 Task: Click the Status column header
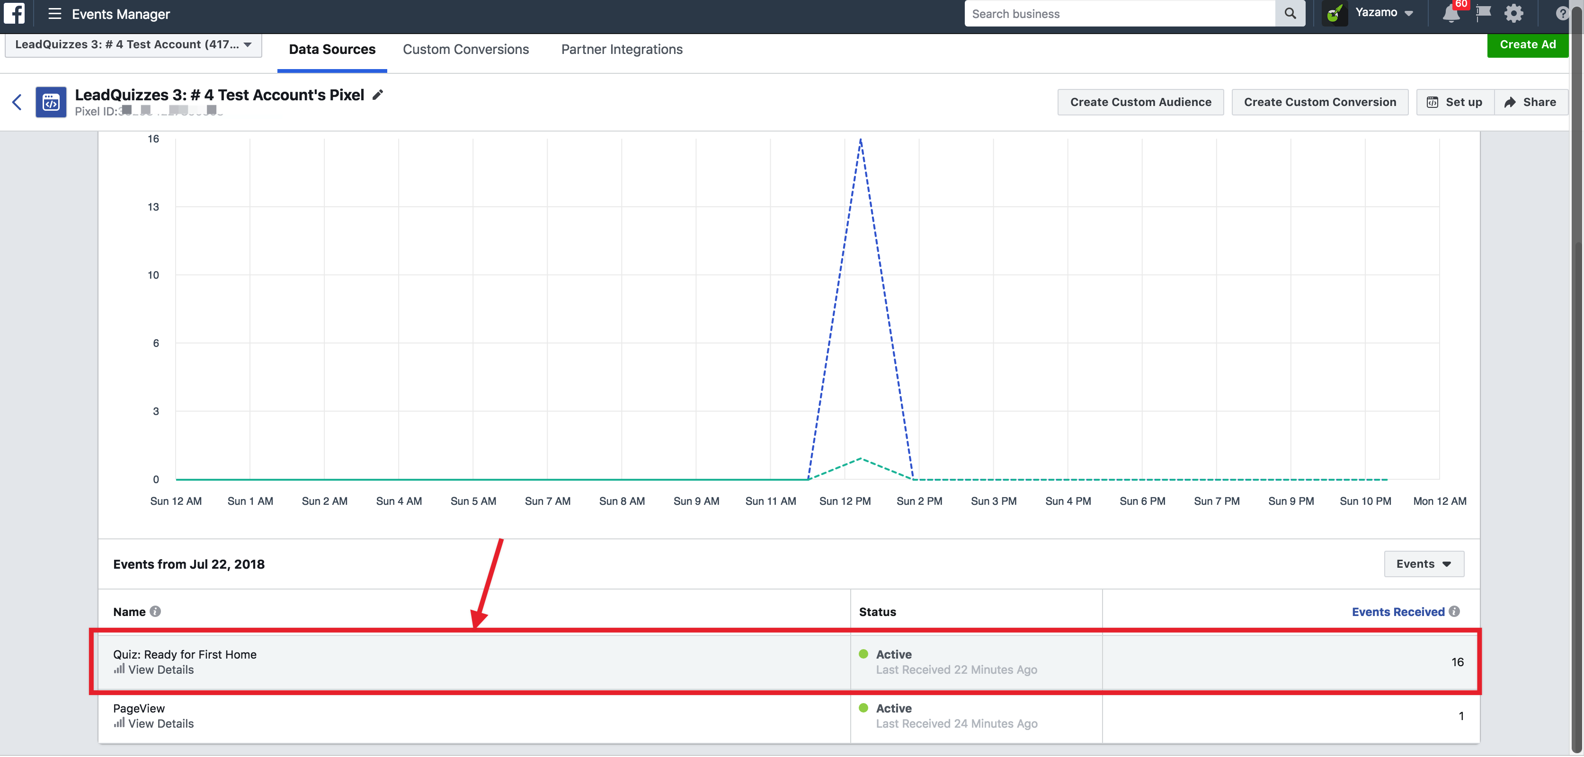[x=878, y=612]
